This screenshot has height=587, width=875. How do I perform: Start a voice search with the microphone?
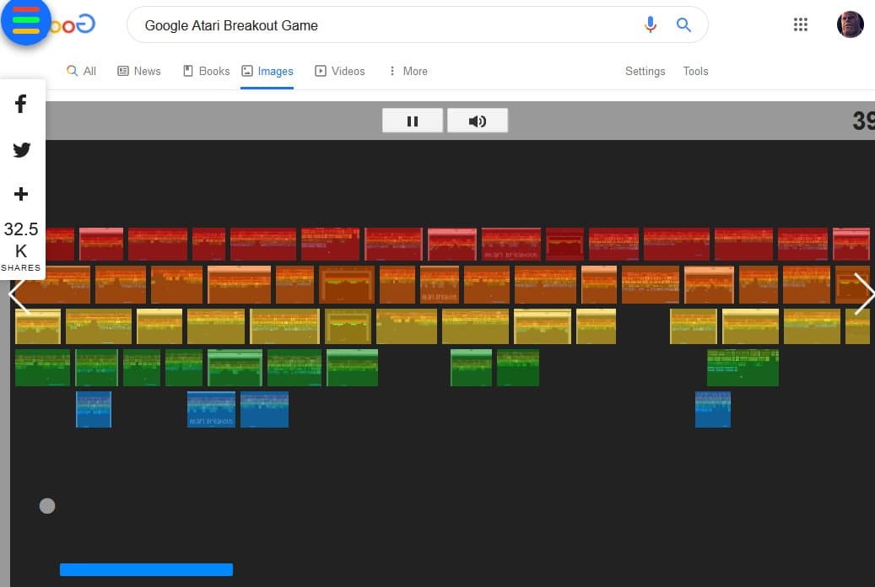pyautogui.click(x=651, y=25)
